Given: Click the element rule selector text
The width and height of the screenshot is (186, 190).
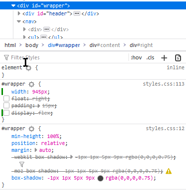Looking at the screenshot, I should 12,68.
